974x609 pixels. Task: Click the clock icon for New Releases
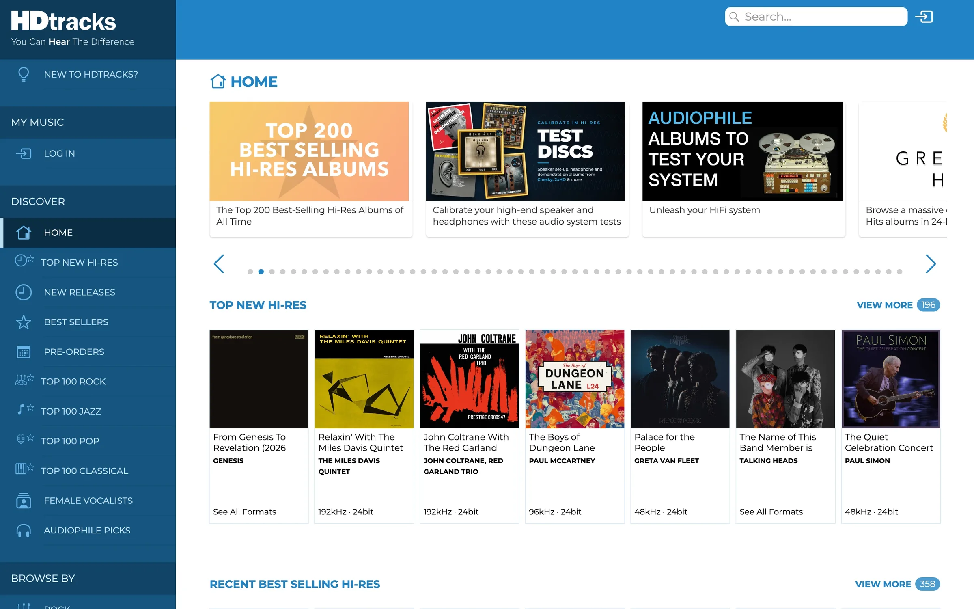point(24,292)
